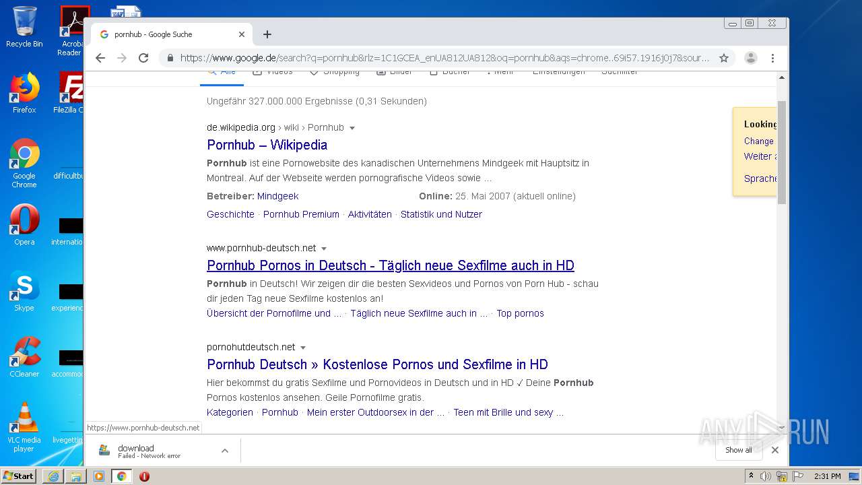
Task: Open Skype desktop shortcut
Action: pyautogui.click(x=24, y=291)
